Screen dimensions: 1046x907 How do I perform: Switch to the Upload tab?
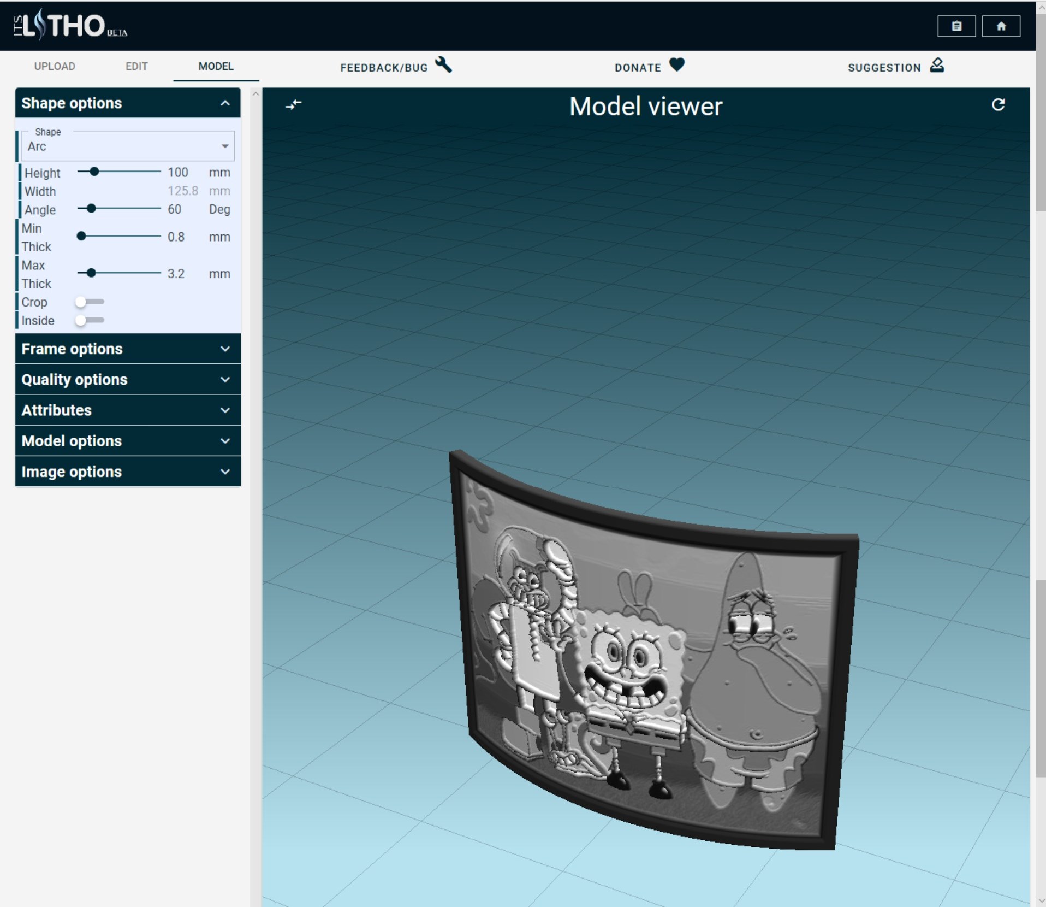[55, 66]
